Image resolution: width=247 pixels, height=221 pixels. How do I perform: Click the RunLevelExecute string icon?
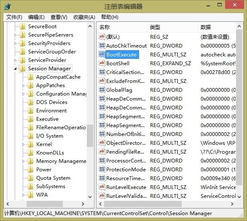point(102,187)
